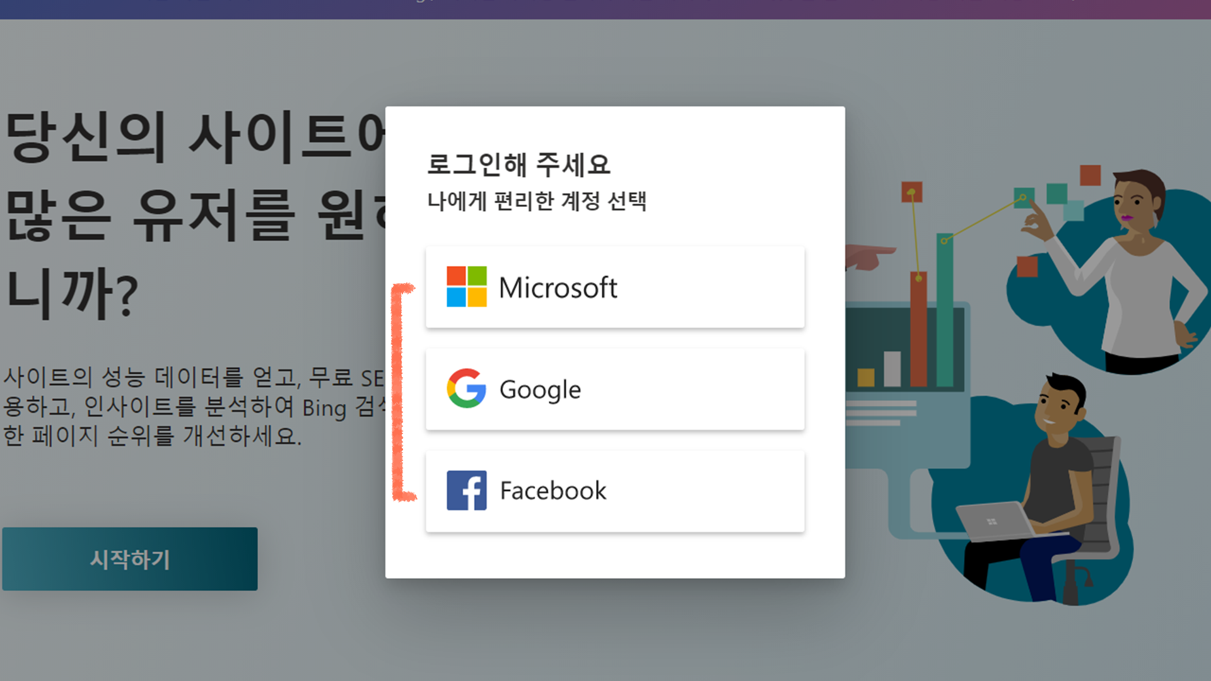Click the Google G logo icon
Screen dimensions: 1211x681
coord(467,388)
